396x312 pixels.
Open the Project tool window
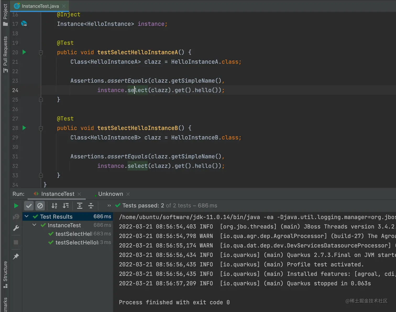click(x=5, y=15)
